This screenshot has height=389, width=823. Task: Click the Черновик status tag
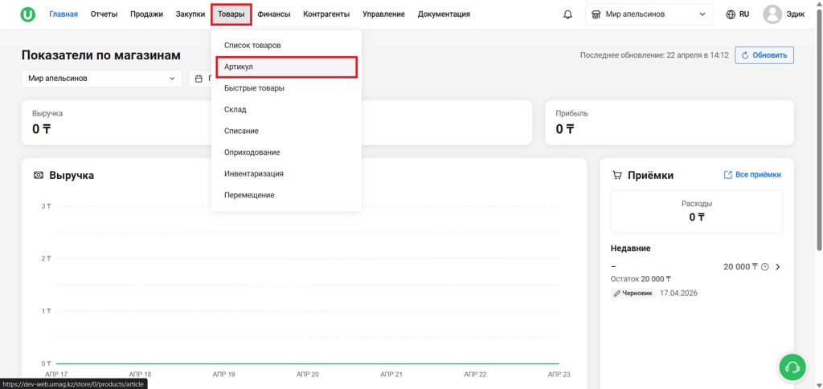click(x=633, y=294)
